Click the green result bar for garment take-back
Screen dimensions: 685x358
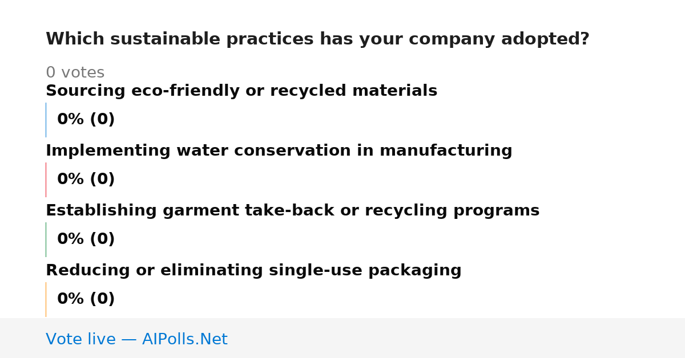pyautogui.click(x=46, y=239)
